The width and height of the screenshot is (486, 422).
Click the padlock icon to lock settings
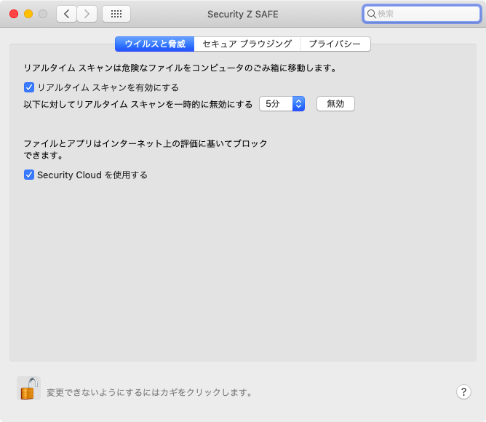click(x=28, y=389)
